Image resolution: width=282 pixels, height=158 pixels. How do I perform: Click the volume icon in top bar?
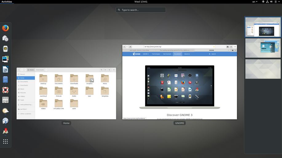[271, 2]
